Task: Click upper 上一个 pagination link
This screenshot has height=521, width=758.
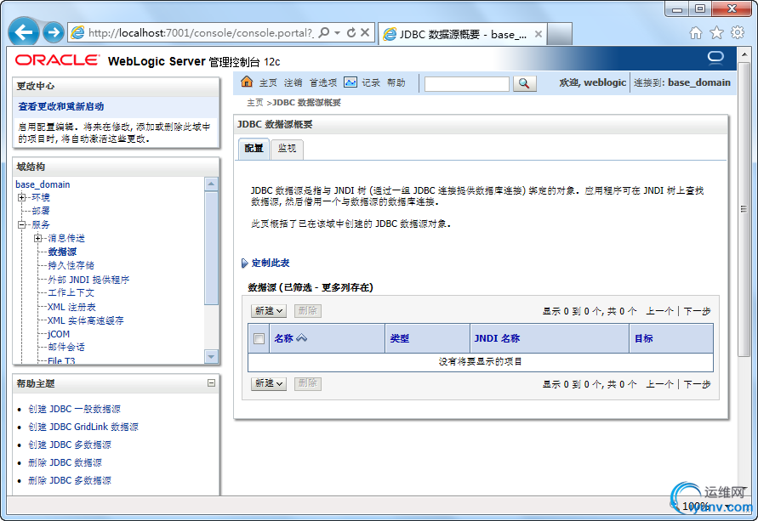Action: click(660, 311)
